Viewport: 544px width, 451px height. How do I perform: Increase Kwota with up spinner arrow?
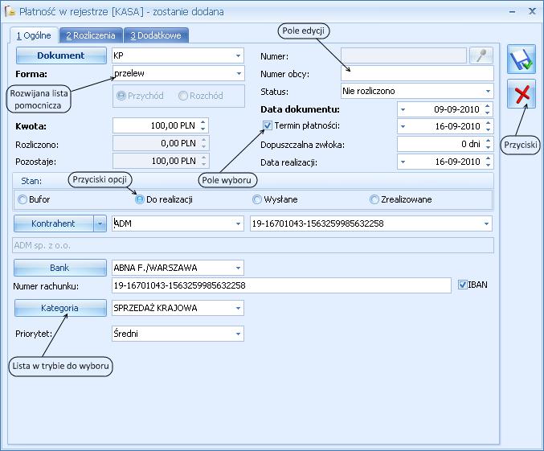click(x=203, y=122)
